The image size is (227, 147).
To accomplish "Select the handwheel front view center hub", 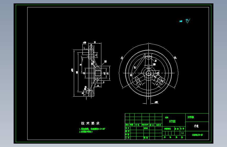I will (x=148, y=73).
